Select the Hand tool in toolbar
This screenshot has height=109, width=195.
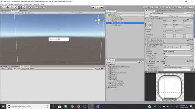click(3, 7)
